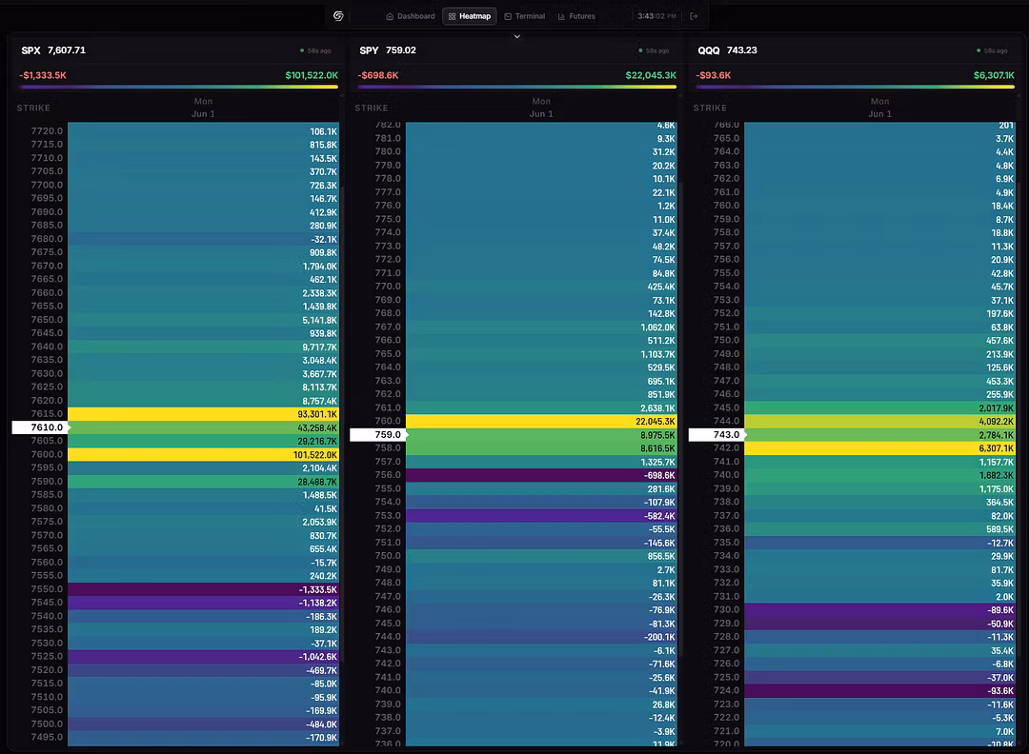
Task: Click the SPX STRIKE column header
Action: (33, 108)
